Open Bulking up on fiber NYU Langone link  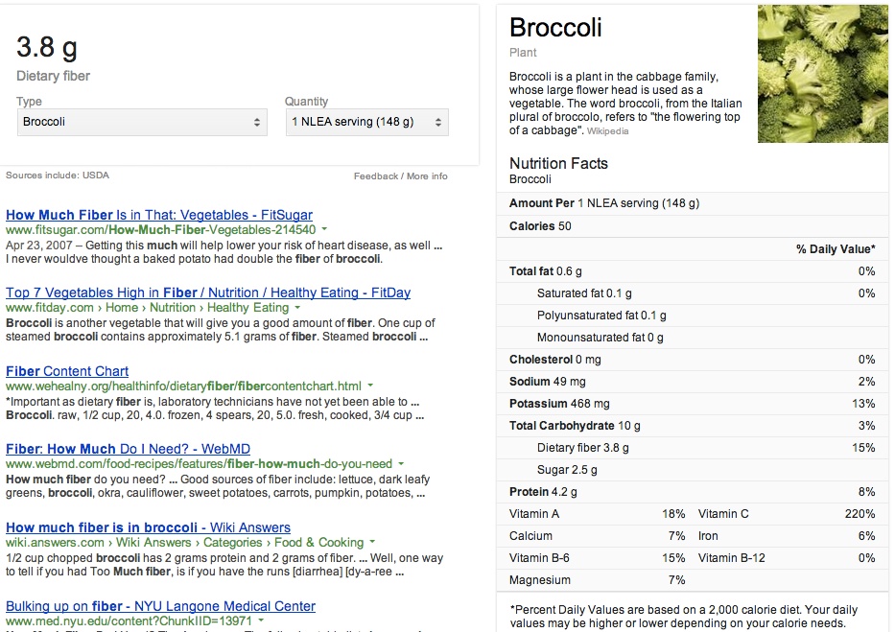[161, 606]
